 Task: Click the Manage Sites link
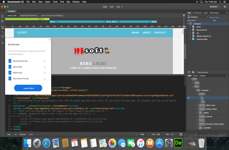click(x=214, y=18)
